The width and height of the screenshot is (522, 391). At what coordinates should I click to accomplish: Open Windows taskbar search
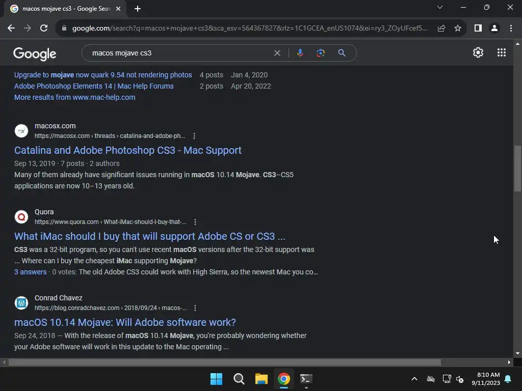click(x=239, y=379)
